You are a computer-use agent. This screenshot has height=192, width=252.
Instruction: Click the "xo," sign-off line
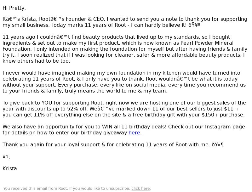point(6,157)
